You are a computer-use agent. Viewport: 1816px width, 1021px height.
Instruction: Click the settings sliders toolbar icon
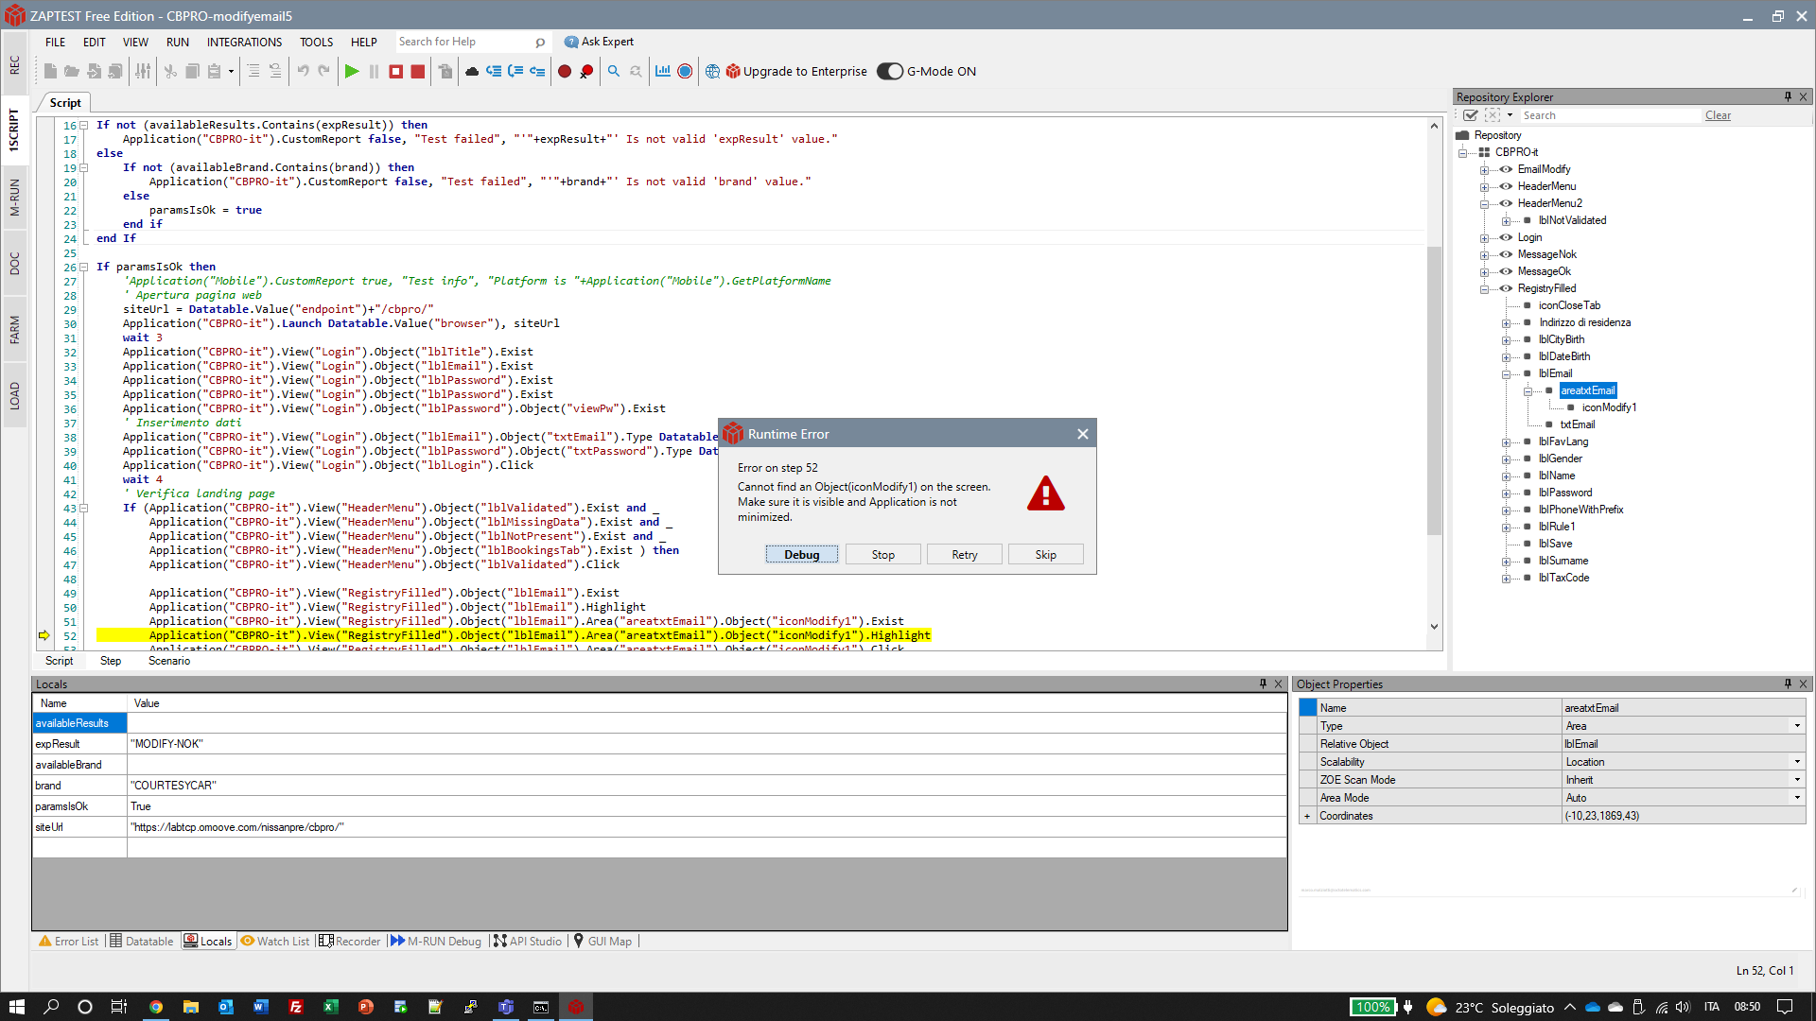(x=143, y=71)
